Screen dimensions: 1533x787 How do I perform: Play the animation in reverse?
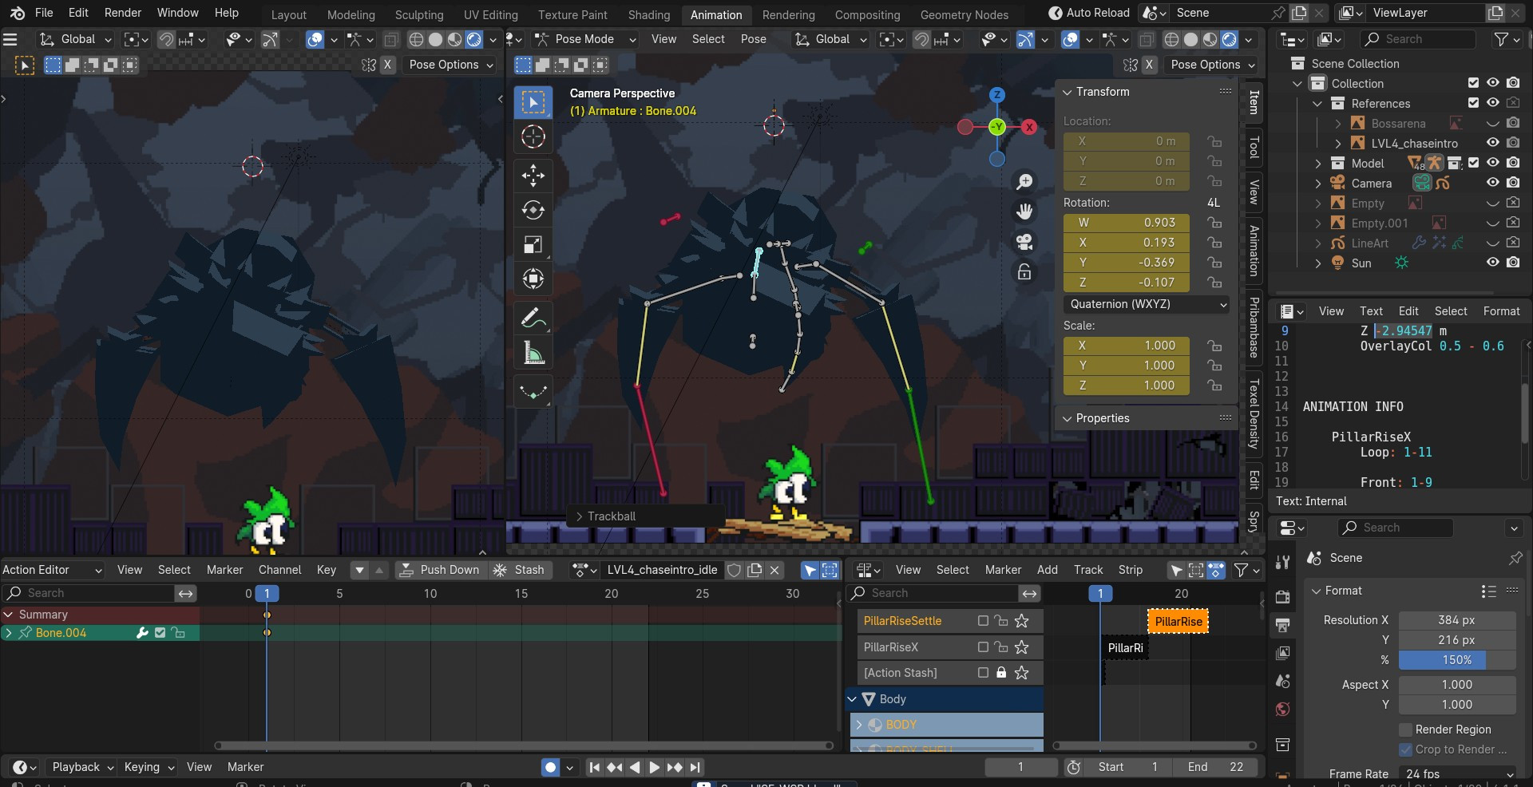pos(635,767)
